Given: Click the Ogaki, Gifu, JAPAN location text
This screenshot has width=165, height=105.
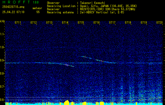Looking at the screenshot, I should (108, 6).
